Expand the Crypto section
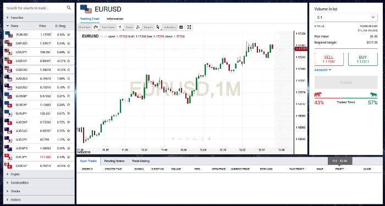 [x=39, y=174]
